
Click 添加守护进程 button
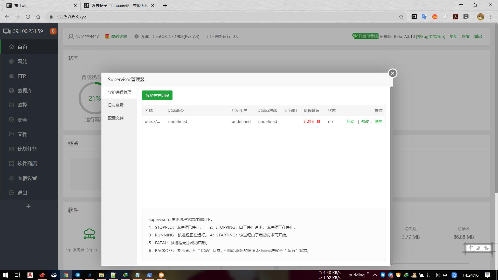[157, 95]
